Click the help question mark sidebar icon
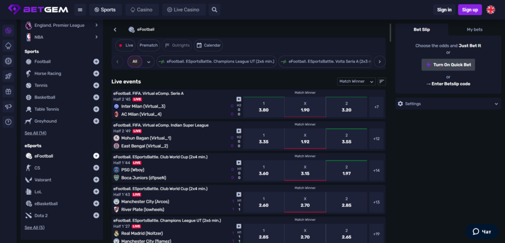This screenshot has width=505, height=243. tap(8, 122)
